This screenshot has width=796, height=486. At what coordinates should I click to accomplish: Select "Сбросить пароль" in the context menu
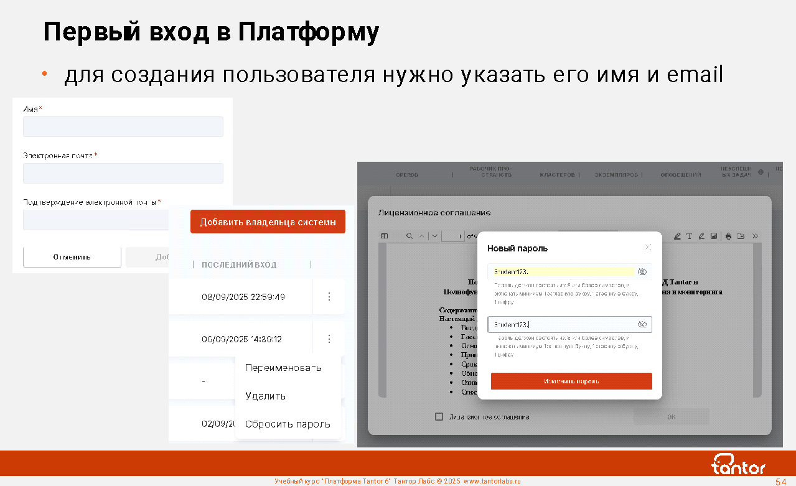point(288,424)
